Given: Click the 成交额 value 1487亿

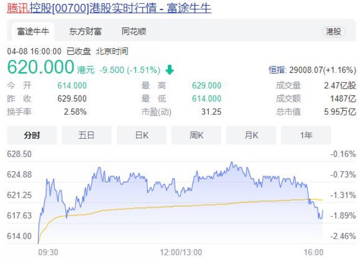Looking at the screenshot, I should pos(343,99).
